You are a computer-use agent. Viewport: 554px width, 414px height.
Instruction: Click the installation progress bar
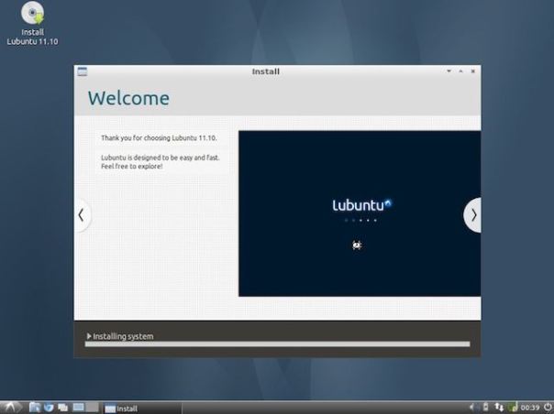point(277,344)
